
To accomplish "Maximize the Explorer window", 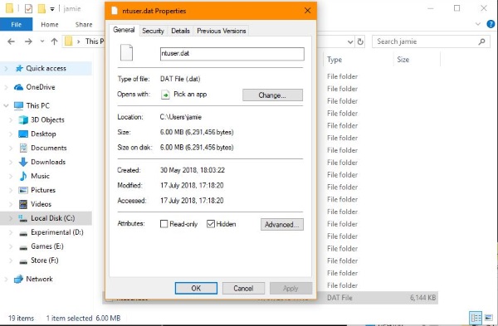I will 456,8.
